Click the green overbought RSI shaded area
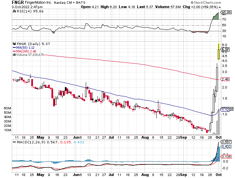 (x=216, y=17)
